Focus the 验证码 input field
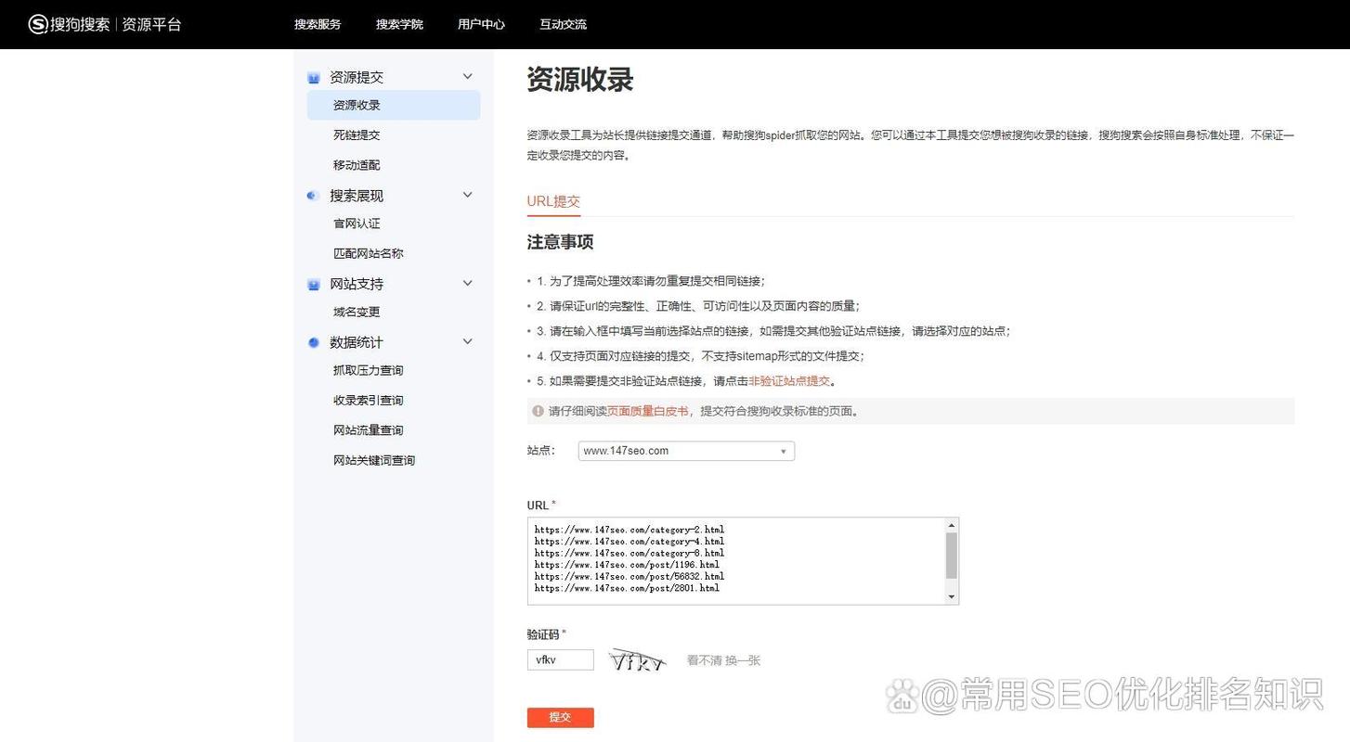Image resolution: width=1350 pixels, height=742 pixels. click(560, 659)
